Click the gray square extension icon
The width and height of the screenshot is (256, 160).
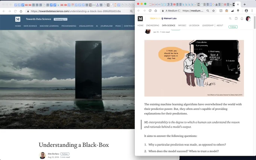[221, 11]
